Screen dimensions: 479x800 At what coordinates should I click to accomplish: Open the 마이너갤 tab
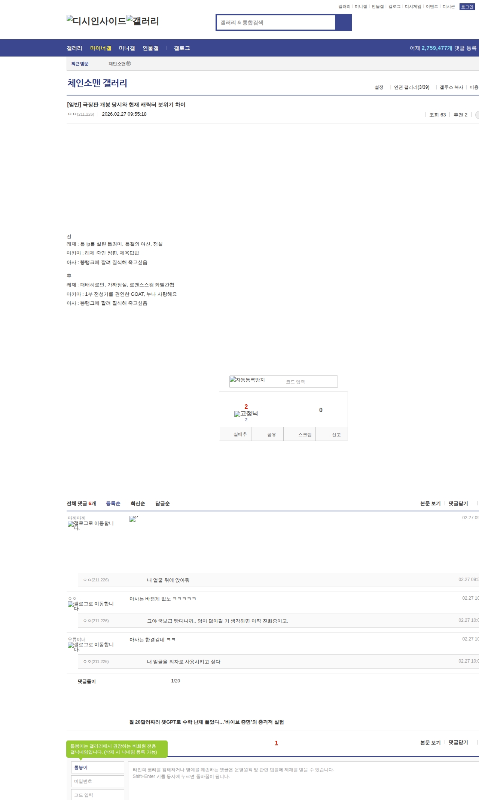pyautogui.click(x=101, y=48)
